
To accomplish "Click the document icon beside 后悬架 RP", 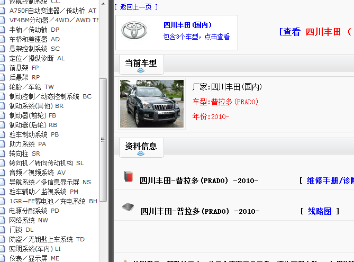I will tap(2, 77).
